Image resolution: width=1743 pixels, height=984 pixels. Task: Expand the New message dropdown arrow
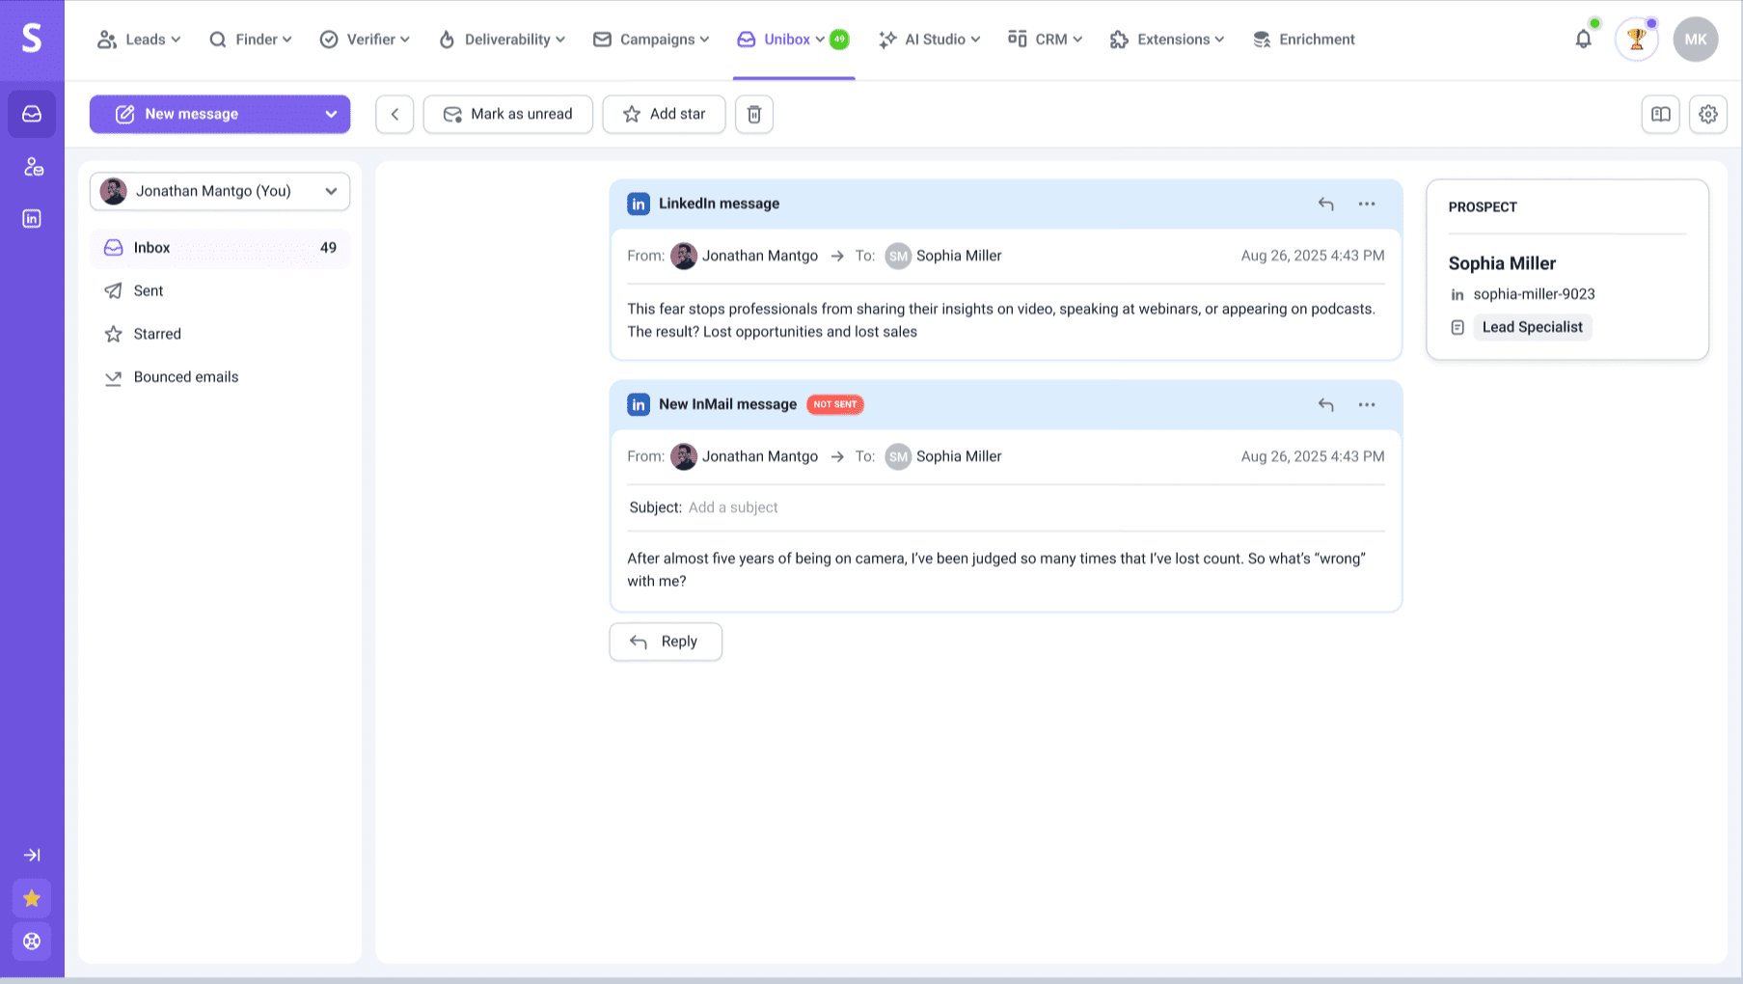[331, 114]
